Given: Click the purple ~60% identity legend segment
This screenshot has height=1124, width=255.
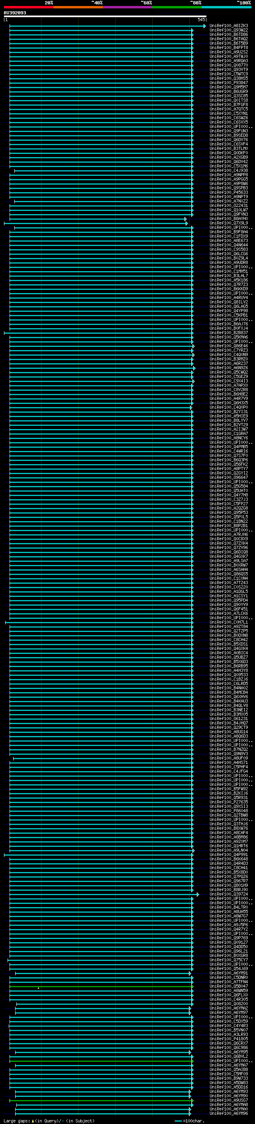Looking at the screenshot, I should coord(127,7).
